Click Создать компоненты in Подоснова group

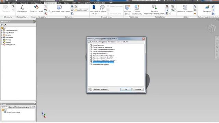137,10
